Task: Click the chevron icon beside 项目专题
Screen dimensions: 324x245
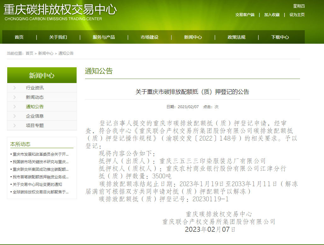Action: pyautogui.click(x=14, y=125)
